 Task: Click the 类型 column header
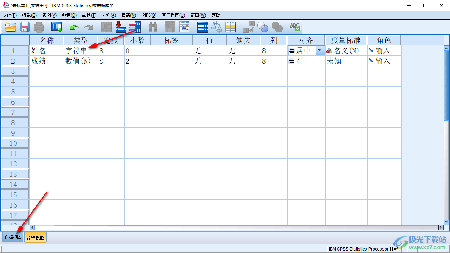[x=81, y=40]
